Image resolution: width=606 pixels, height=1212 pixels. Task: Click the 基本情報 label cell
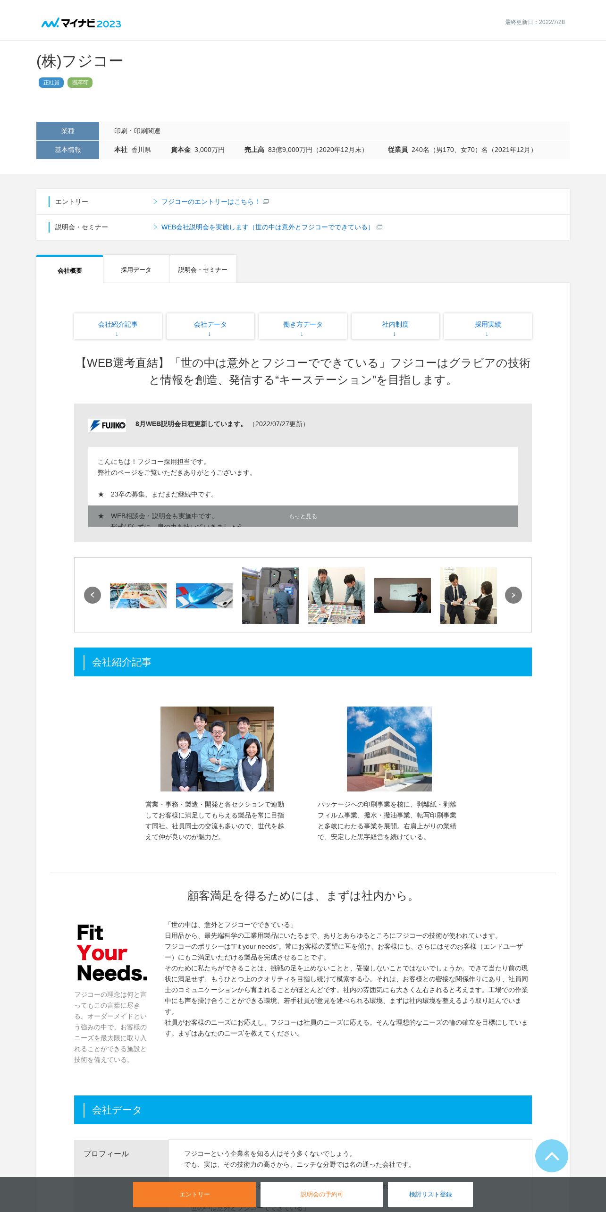[x=67, y=150]
